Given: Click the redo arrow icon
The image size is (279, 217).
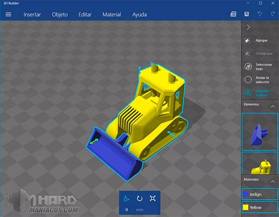Looking at the screenshot, I should click(x=272, y=14).
